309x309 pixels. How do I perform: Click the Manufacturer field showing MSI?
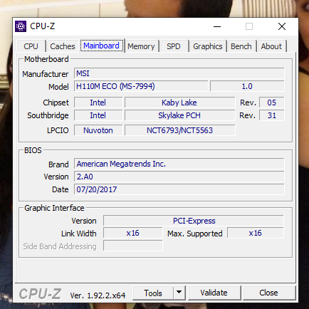click(179, 73)
